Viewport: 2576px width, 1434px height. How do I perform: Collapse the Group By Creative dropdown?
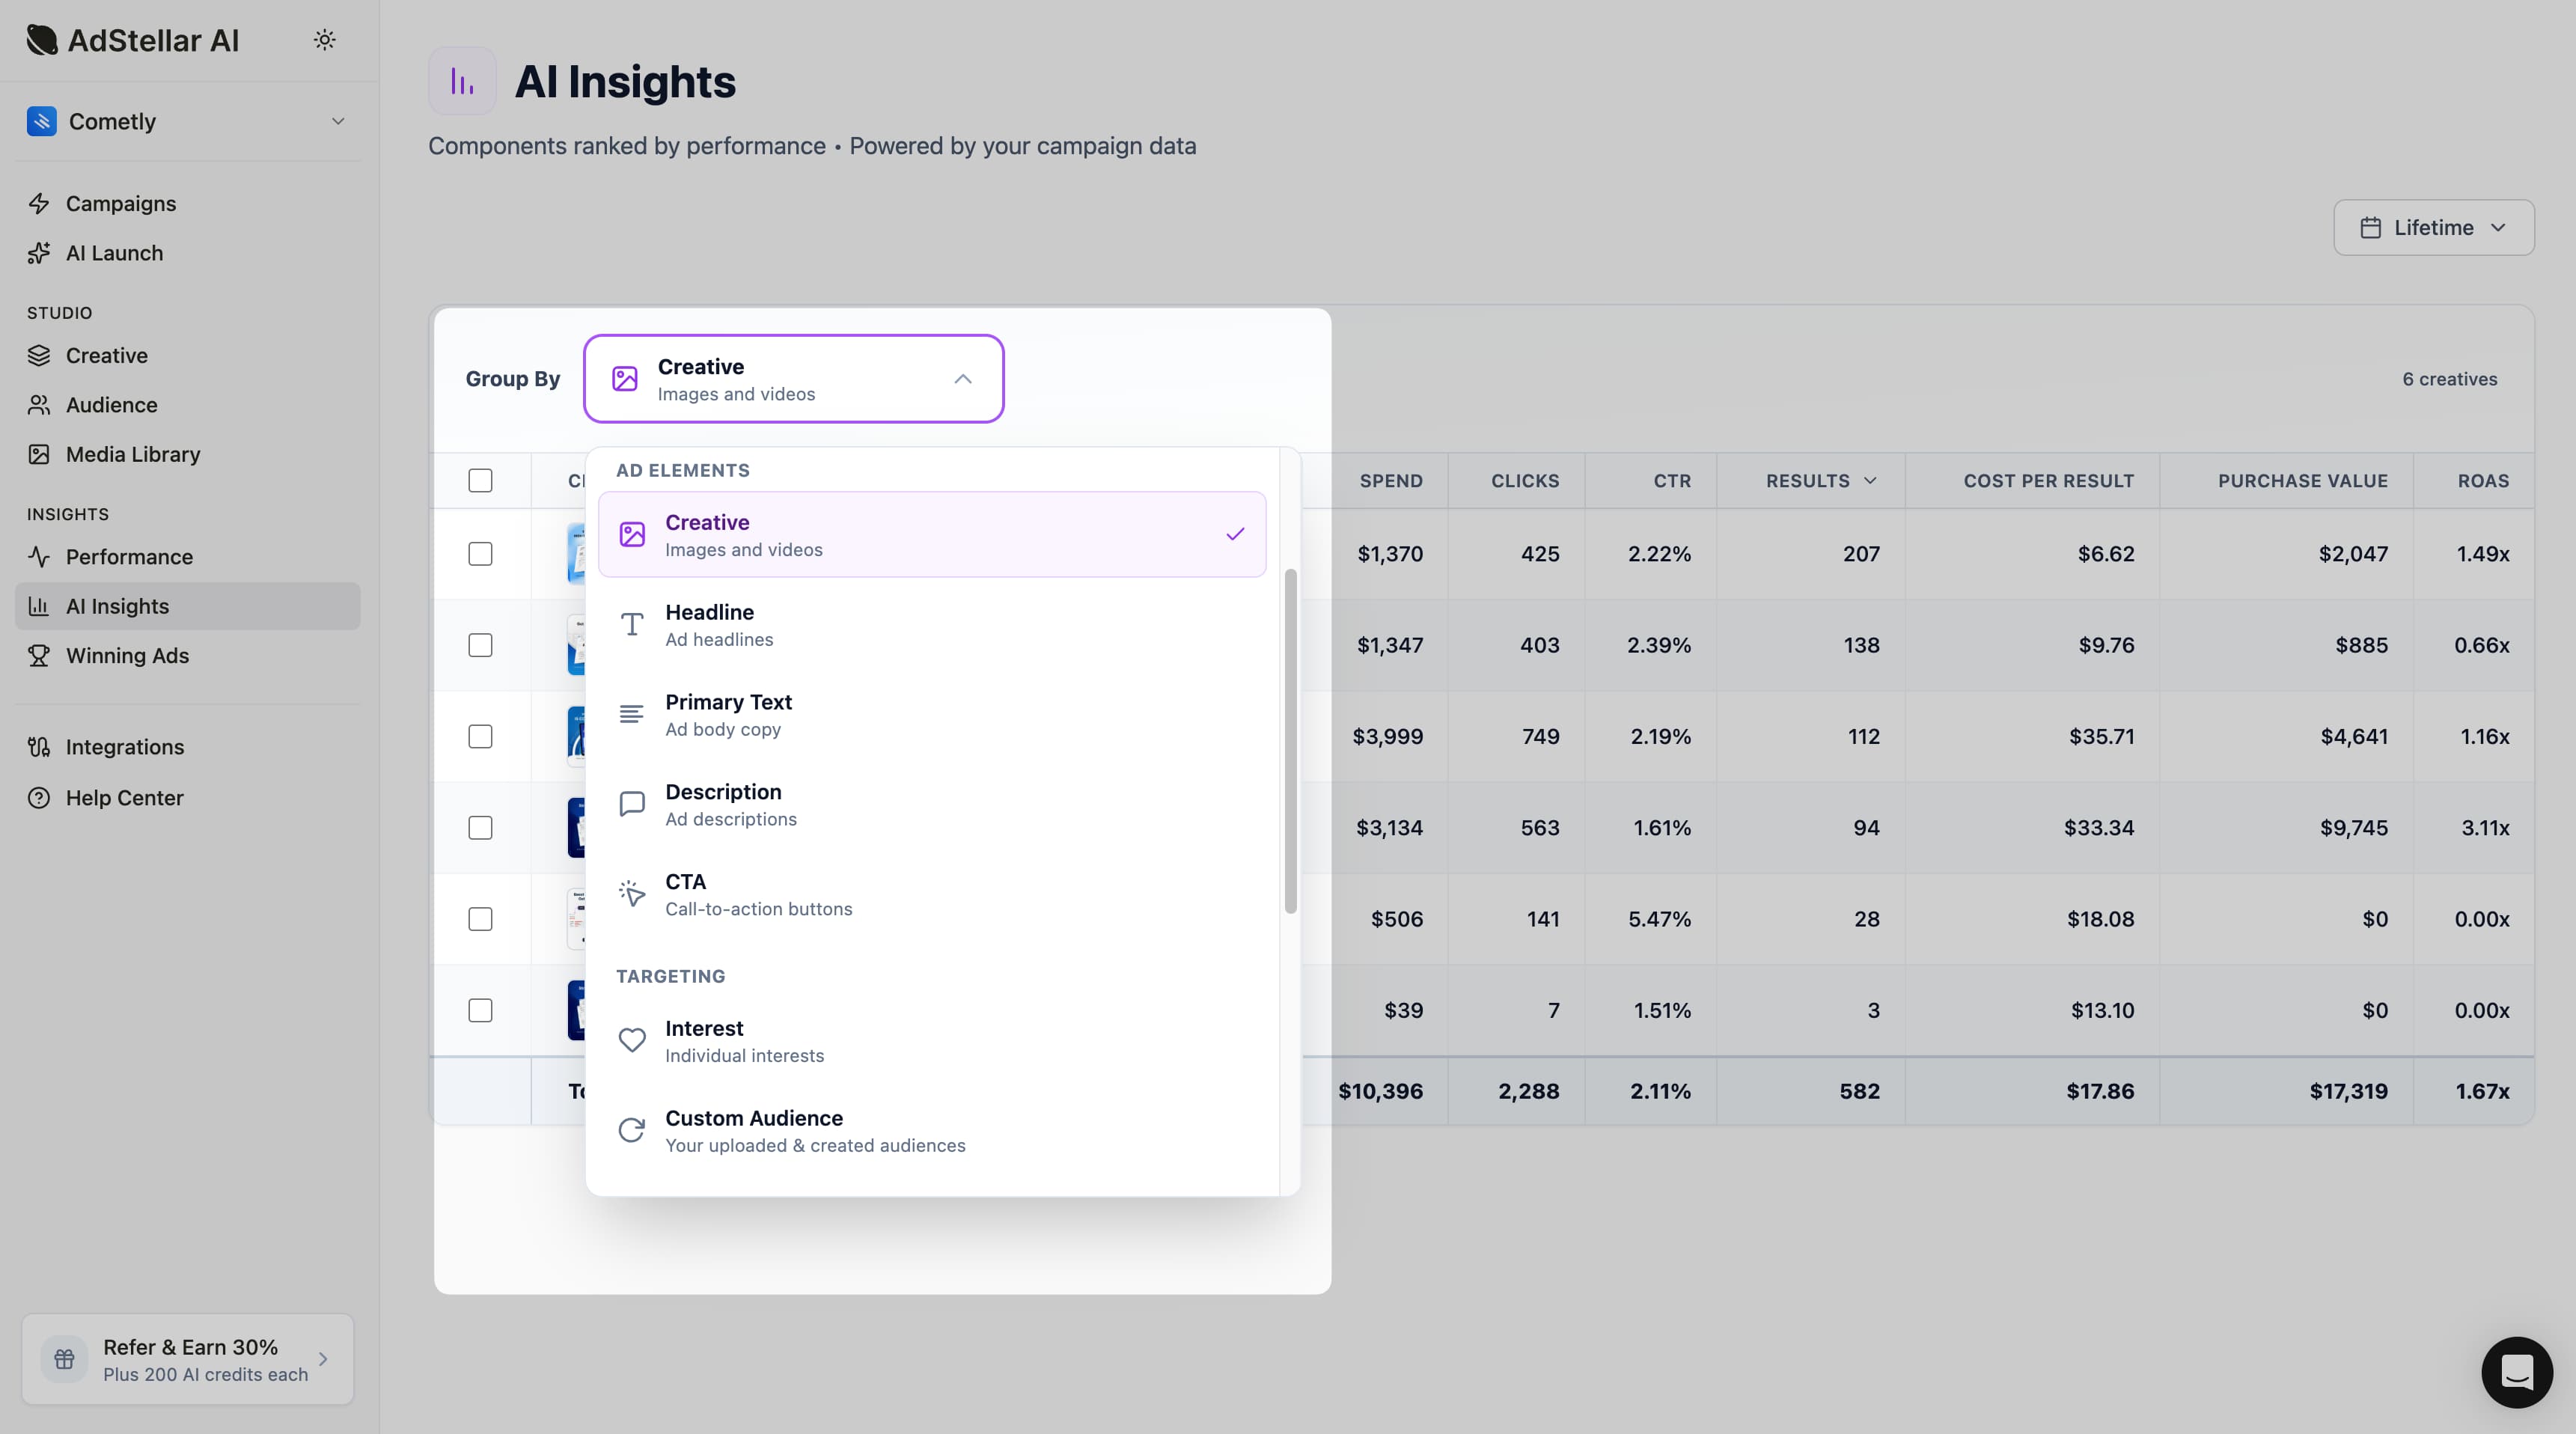coord(962,379)
